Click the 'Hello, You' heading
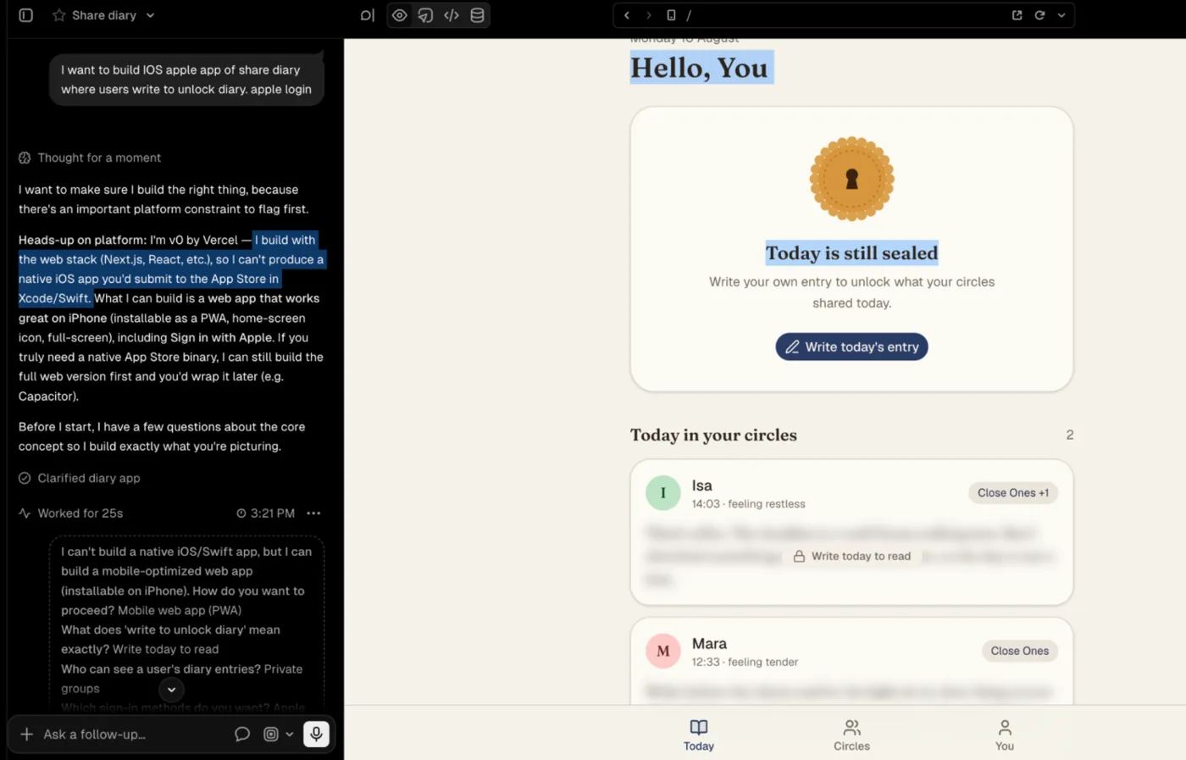Viewport: 1186px width, 760px height. (700, 68)
